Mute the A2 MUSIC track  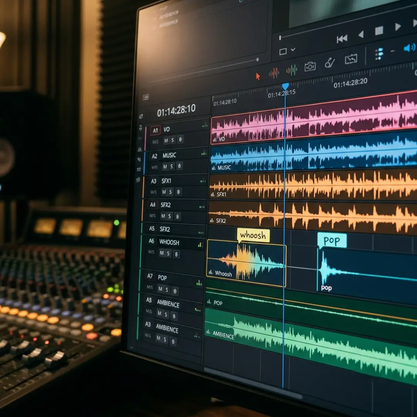pos(165,167)
